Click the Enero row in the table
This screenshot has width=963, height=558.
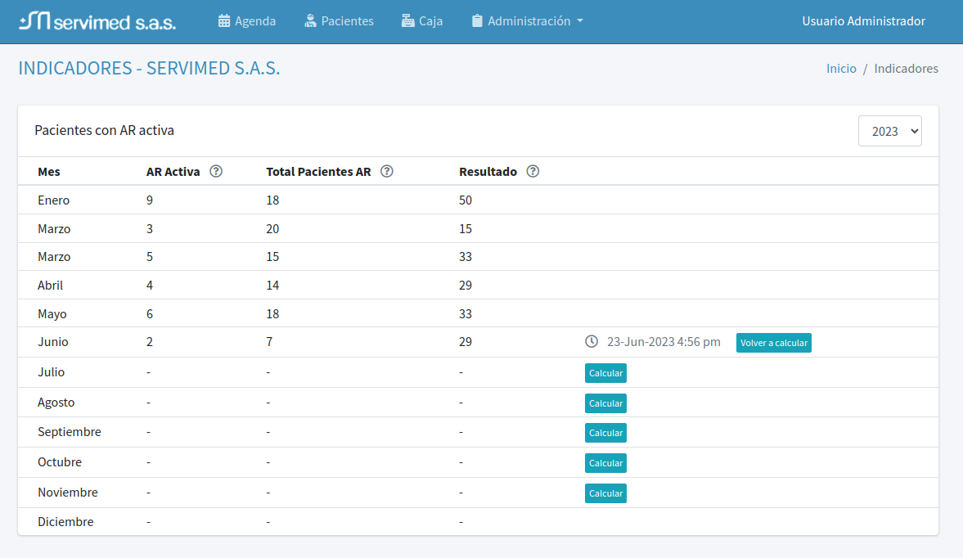pos(54,200)
